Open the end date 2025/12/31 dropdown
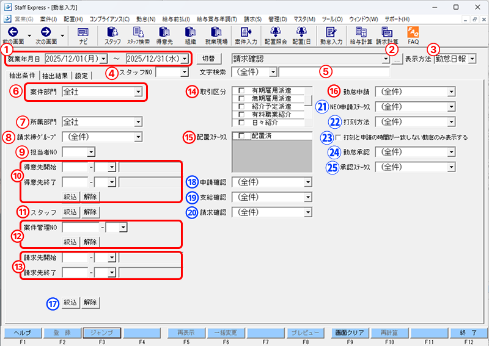This screenshot has width=489, height=346. (x=185, y=59)
